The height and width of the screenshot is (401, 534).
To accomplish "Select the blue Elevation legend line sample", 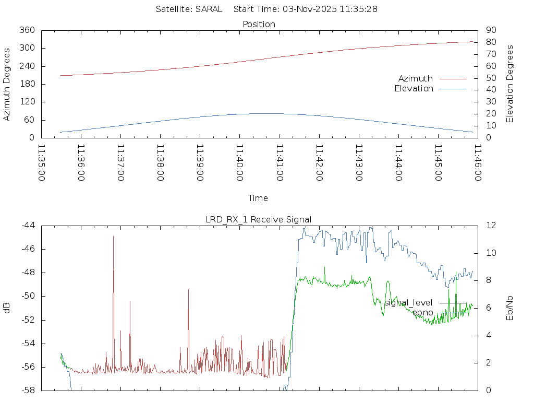I will pos(453,89).
